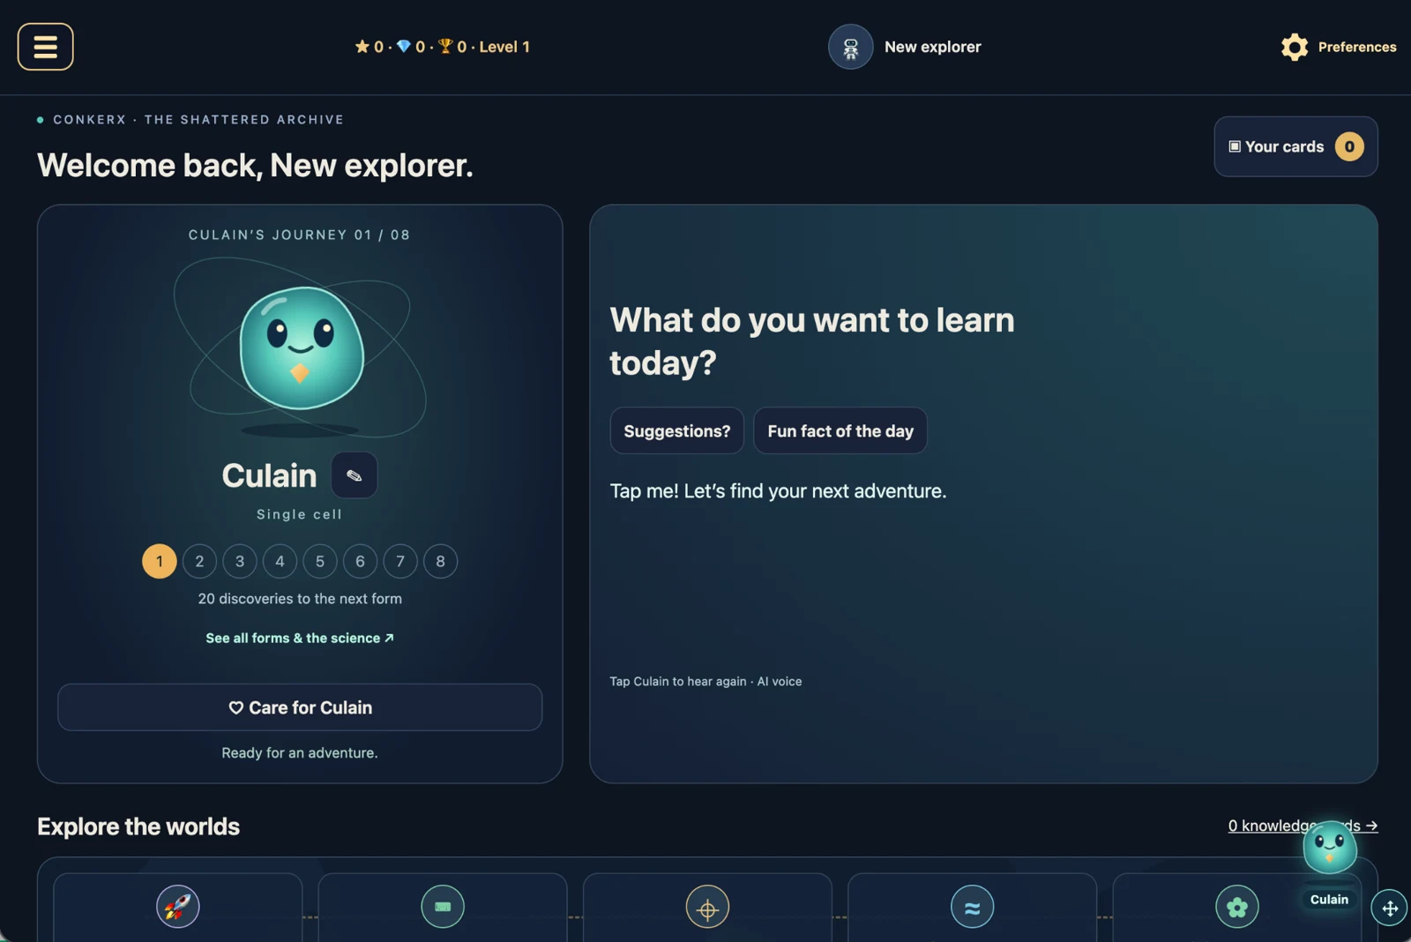
Task: Click Care for Culain button
Action: pyautogui.click(x=300, y=707)
